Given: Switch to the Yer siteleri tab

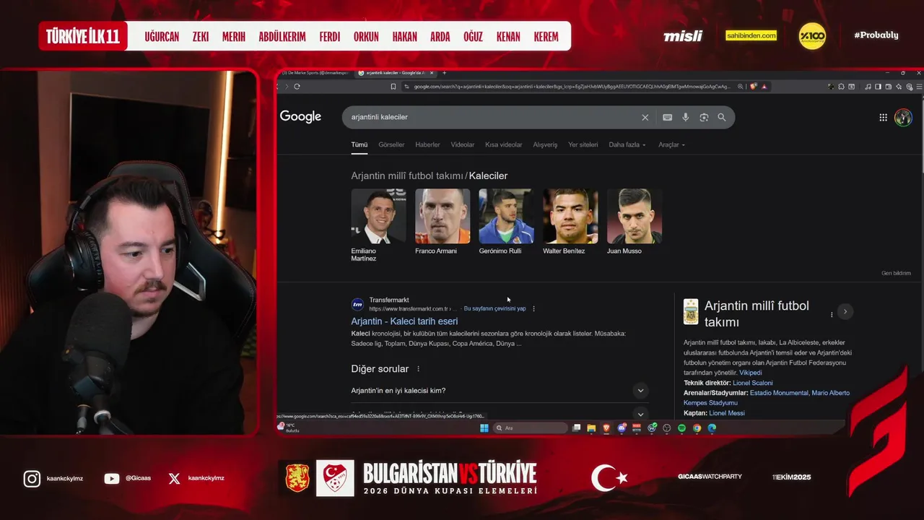Looking at the screenshot, I should pos(583,144).
